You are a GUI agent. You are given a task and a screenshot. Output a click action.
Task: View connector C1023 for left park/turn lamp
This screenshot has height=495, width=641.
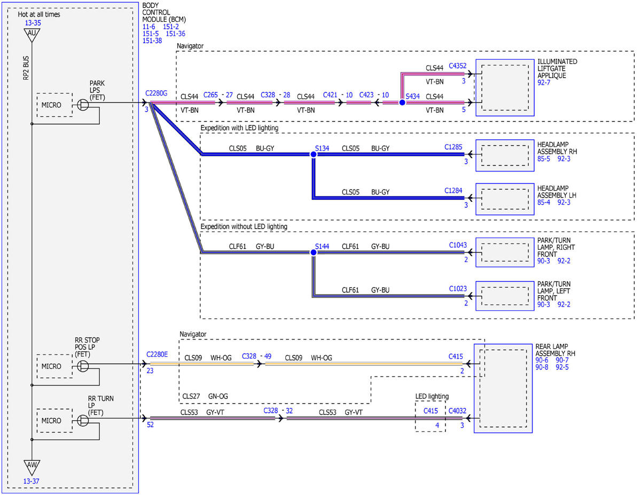click(x=458, y=289)
